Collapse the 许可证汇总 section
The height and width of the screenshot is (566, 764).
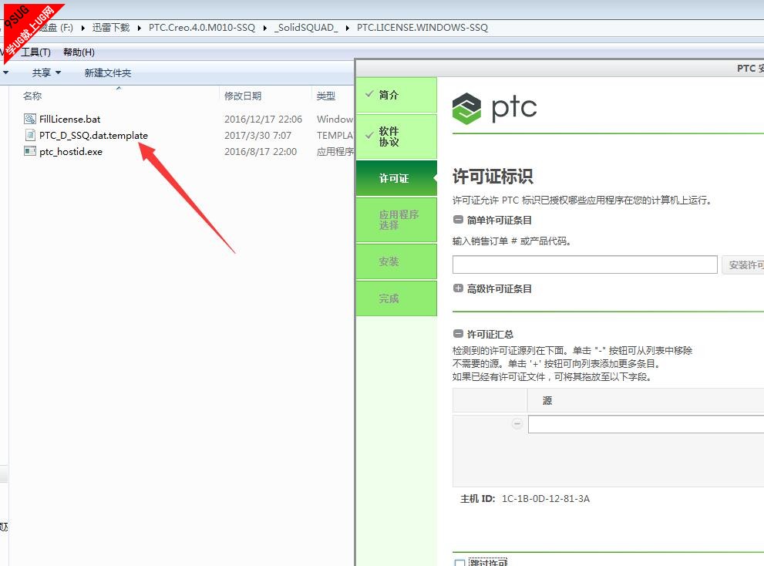click(458, 334)
